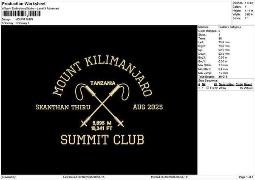Click the Min Stitch value "0.4 mm"
This screenshot has height=180, width=255.
click(223, 69)
